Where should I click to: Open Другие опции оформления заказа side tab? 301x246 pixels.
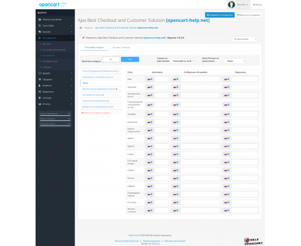101,89
